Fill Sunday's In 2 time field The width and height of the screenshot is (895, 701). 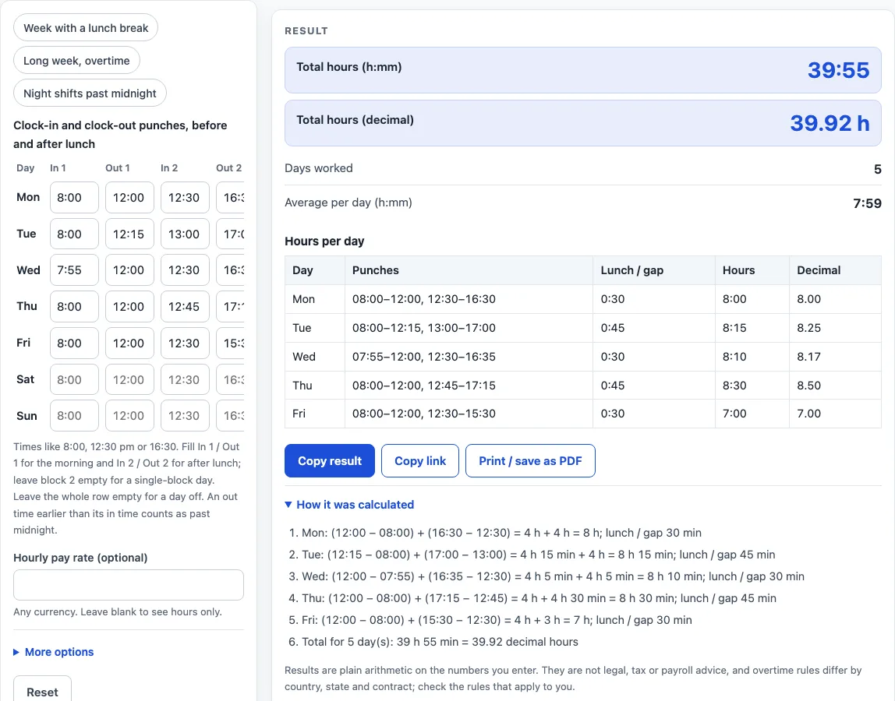click(185, 416)
